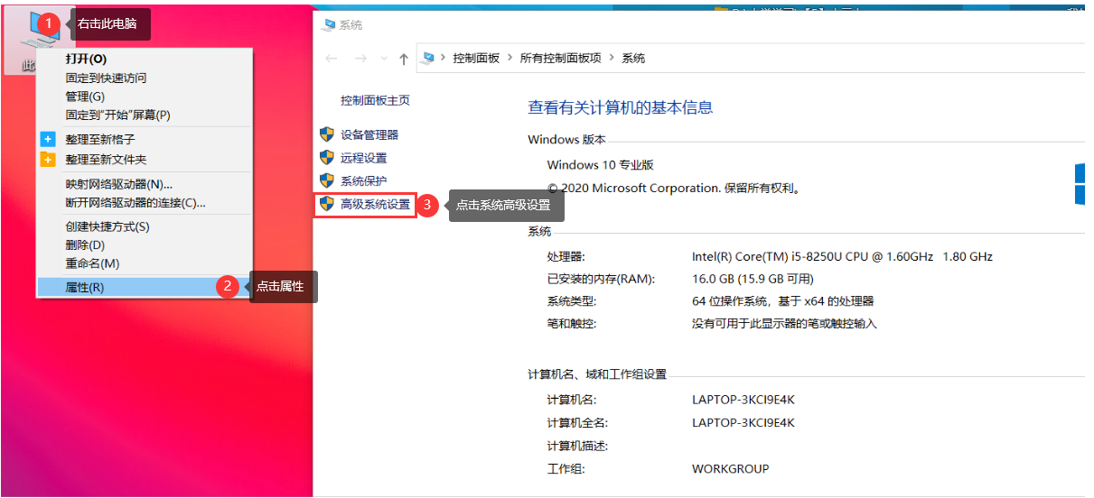Choose 管理(G) from the context menu
The height and width of the screenshot is (498, 1094).
144,97
